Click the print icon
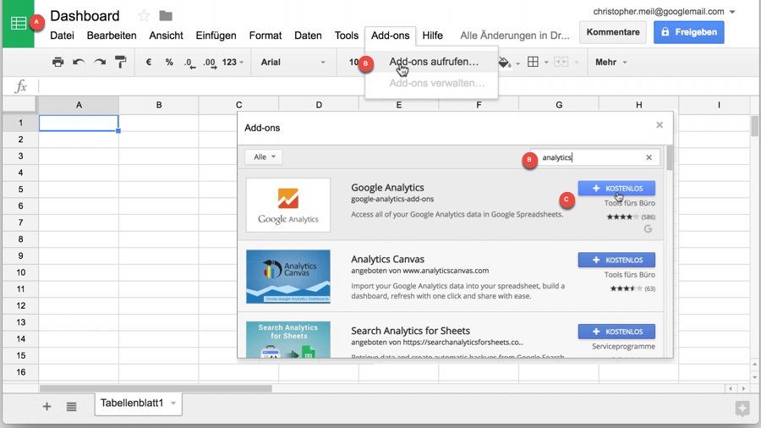 coord(57,62)
